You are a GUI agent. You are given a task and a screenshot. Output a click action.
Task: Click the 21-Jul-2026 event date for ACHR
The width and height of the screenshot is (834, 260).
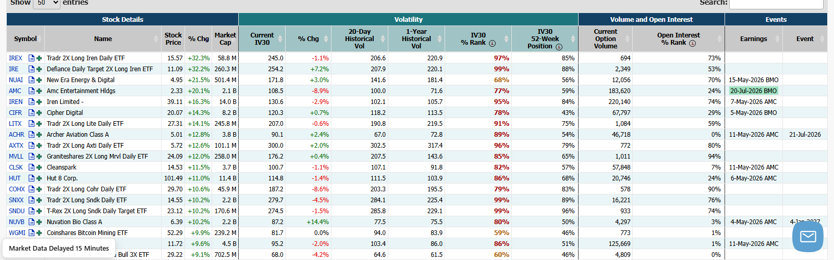coord(805,135)
